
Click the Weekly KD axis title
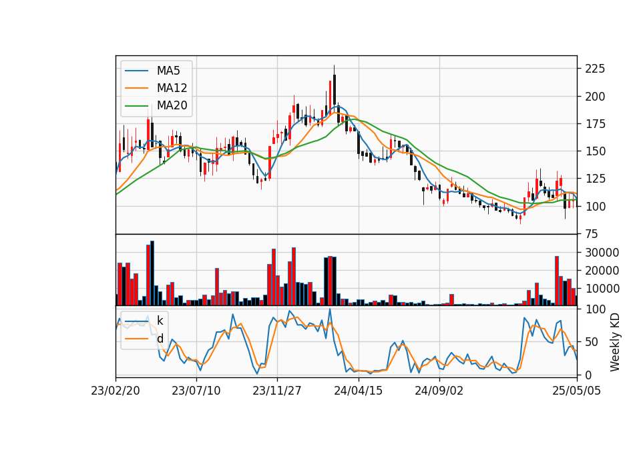(x=615, y=343)
